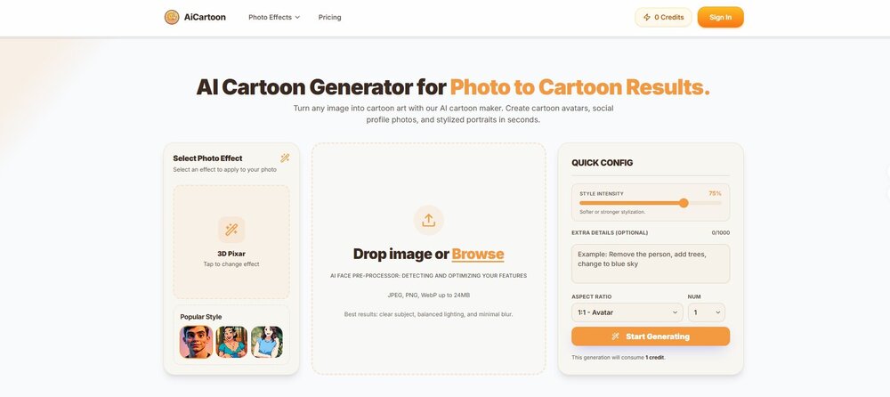This screenshot has width=890, height=397.
Task: Click the wand icon beside Select Photo Effect
Action: tap(285, 158)
